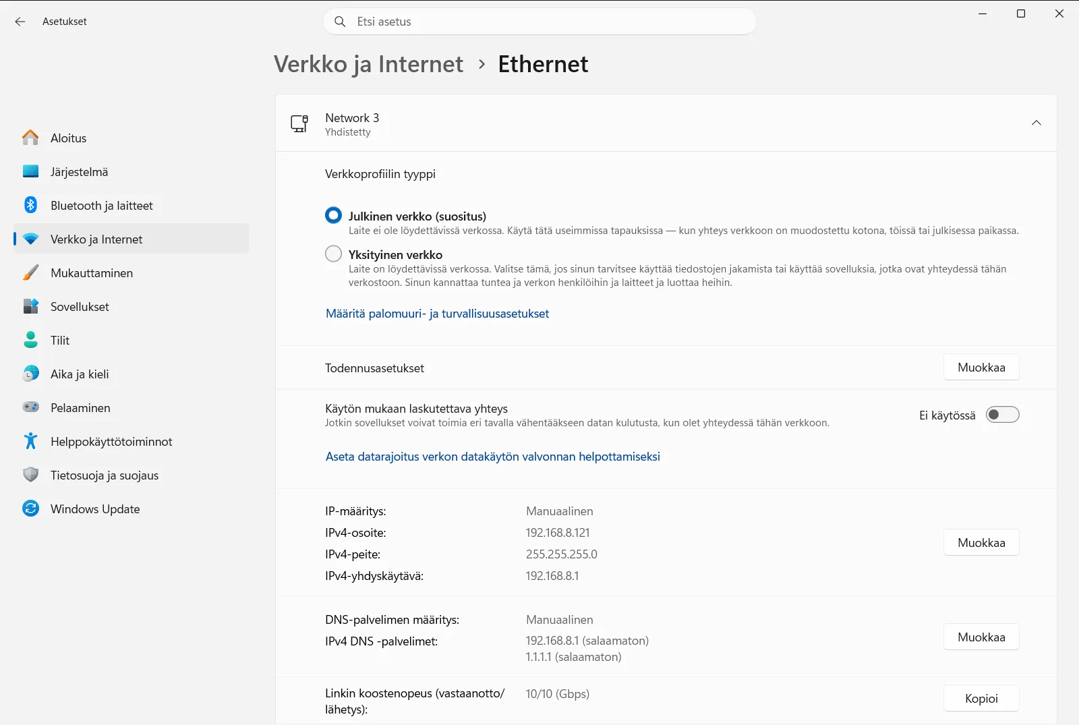Collapse the Network 3 section chevron
This screenshot has height=725, width=1079.
coord(1037,123)
